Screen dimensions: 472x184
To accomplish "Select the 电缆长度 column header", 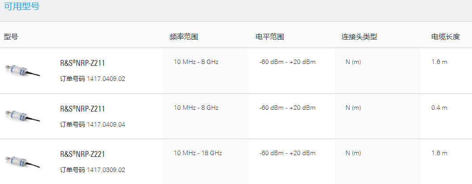I will 446,37.
